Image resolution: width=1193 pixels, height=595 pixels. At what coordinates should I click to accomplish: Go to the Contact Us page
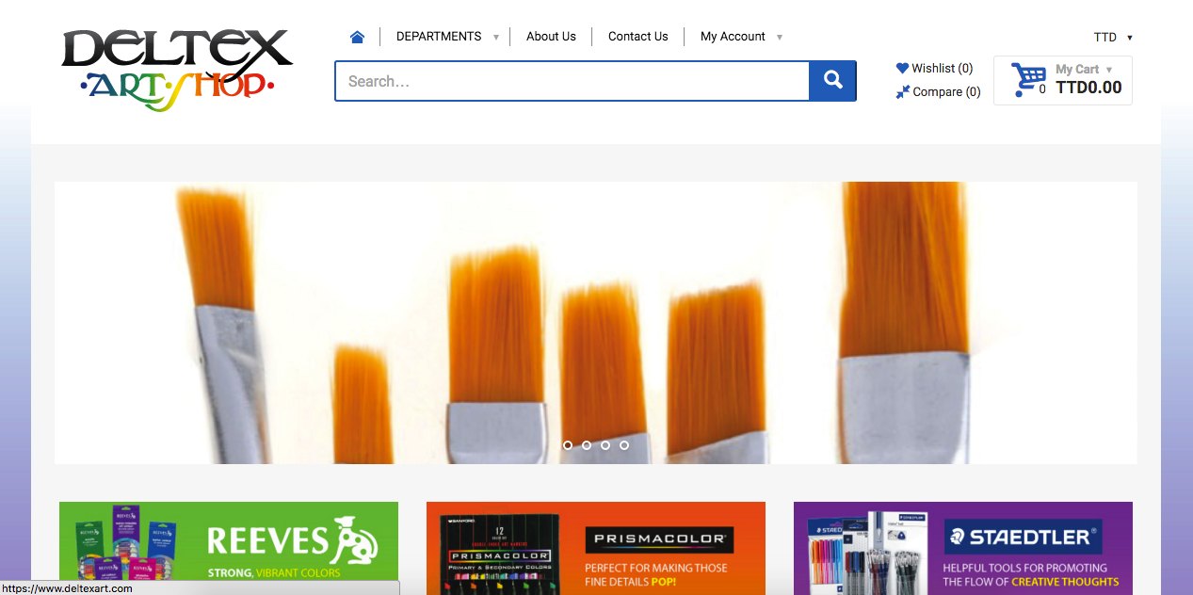[x=637, y=37]
